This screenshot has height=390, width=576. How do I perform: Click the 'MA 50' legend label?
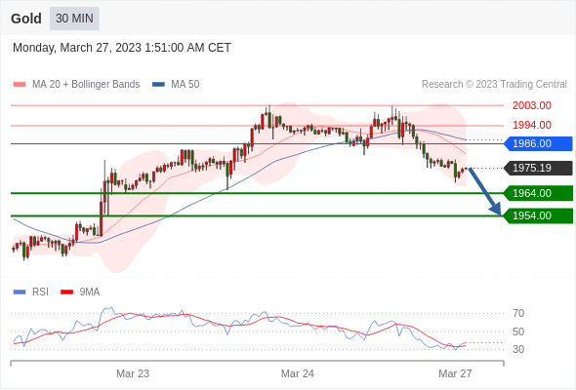[x=185, y=85]
